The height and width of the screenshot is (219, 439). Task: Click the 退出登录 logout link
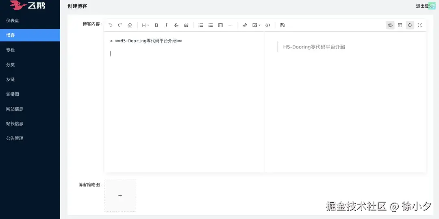tap(425, 6)
